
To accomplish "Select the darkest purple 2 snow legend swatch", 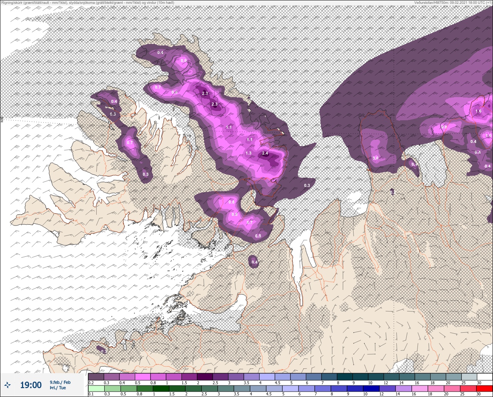I will coord(205,377).
